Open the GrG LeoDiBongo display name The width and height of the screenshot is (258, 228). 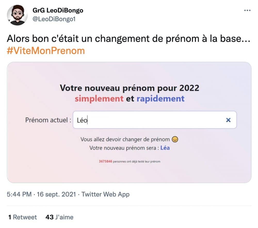(58, 11)
